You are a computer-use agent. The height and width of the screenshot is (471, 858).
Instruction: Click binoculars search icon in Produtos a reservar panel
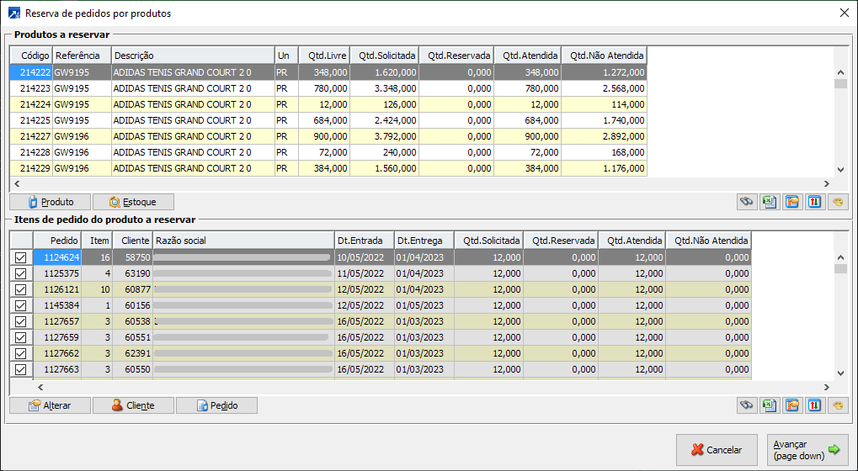[x=747, y=202]
